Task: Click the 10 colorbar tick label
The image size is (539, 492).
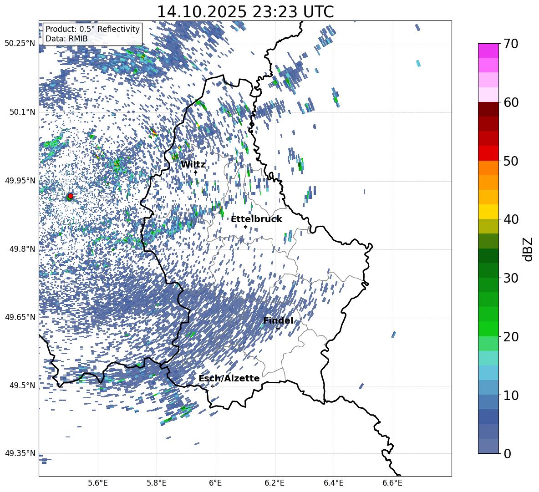Action: click(x=511, y=395)
